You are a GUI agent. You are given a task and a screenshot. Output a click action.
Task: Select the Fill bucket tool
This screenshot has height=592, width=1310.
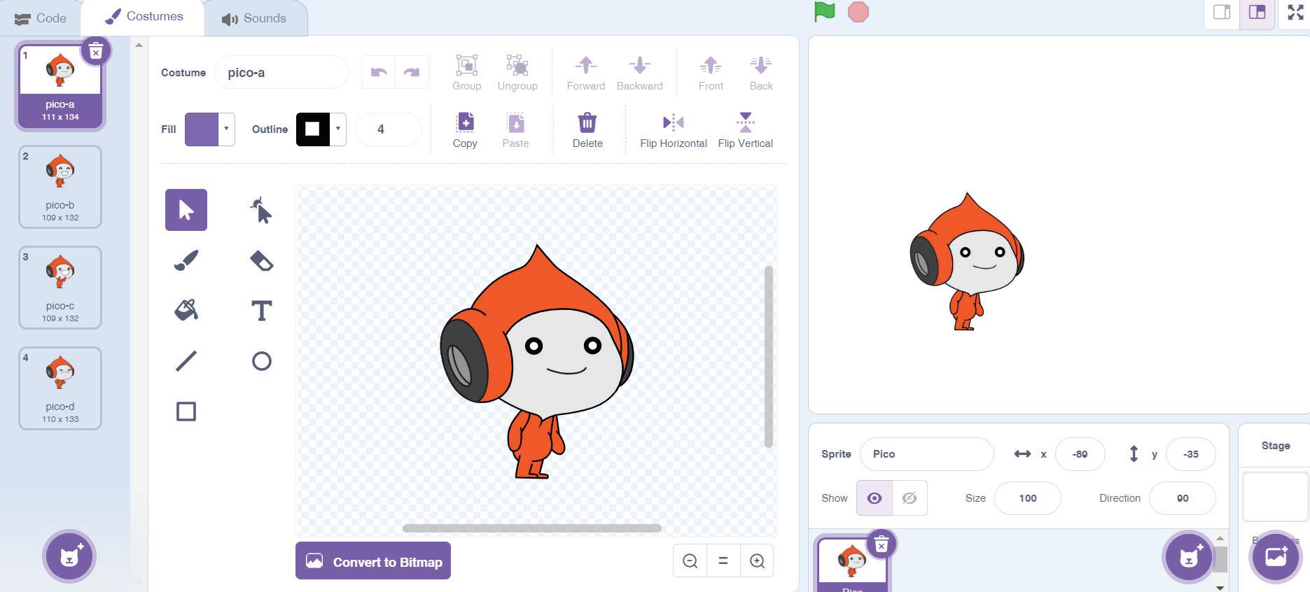tap(186, 311)
